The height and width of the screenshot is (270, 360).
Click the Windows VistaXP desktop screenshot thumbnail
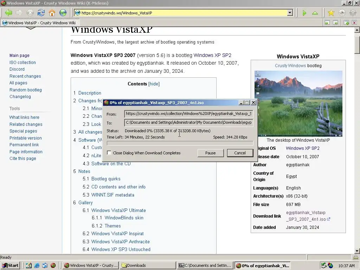coord(298,104)
